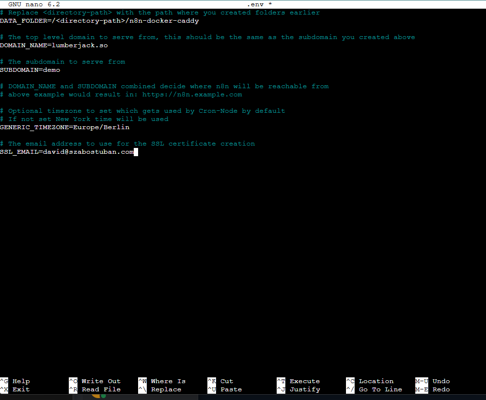486x400 pixels.
Task: Click the SSL_EMAIL=david@szabostuban.com line
Action: [x=67, y=152]
